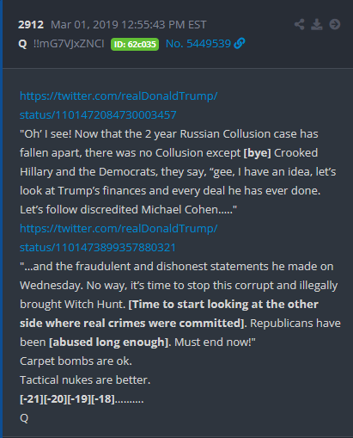
Task: Click the bold [-21][-20][-19][-18] countdown text
Action: (x=67, y=399)
